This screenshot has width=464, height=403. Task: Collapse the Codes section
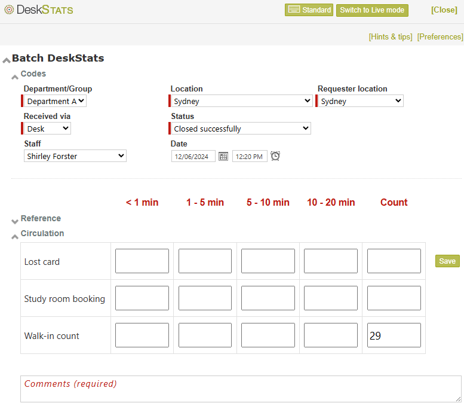[15, 77]
